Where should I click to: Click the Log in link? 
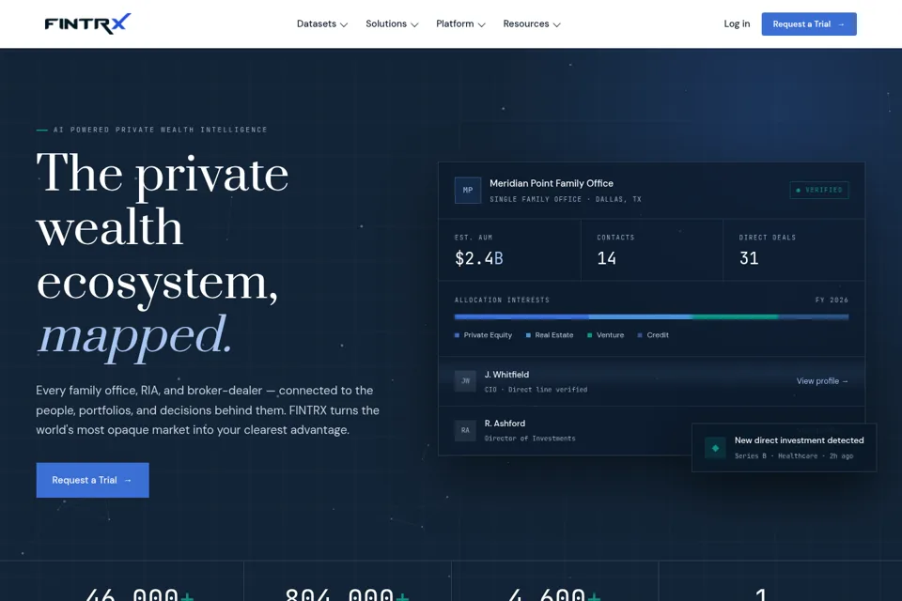(x=737, y=23)
